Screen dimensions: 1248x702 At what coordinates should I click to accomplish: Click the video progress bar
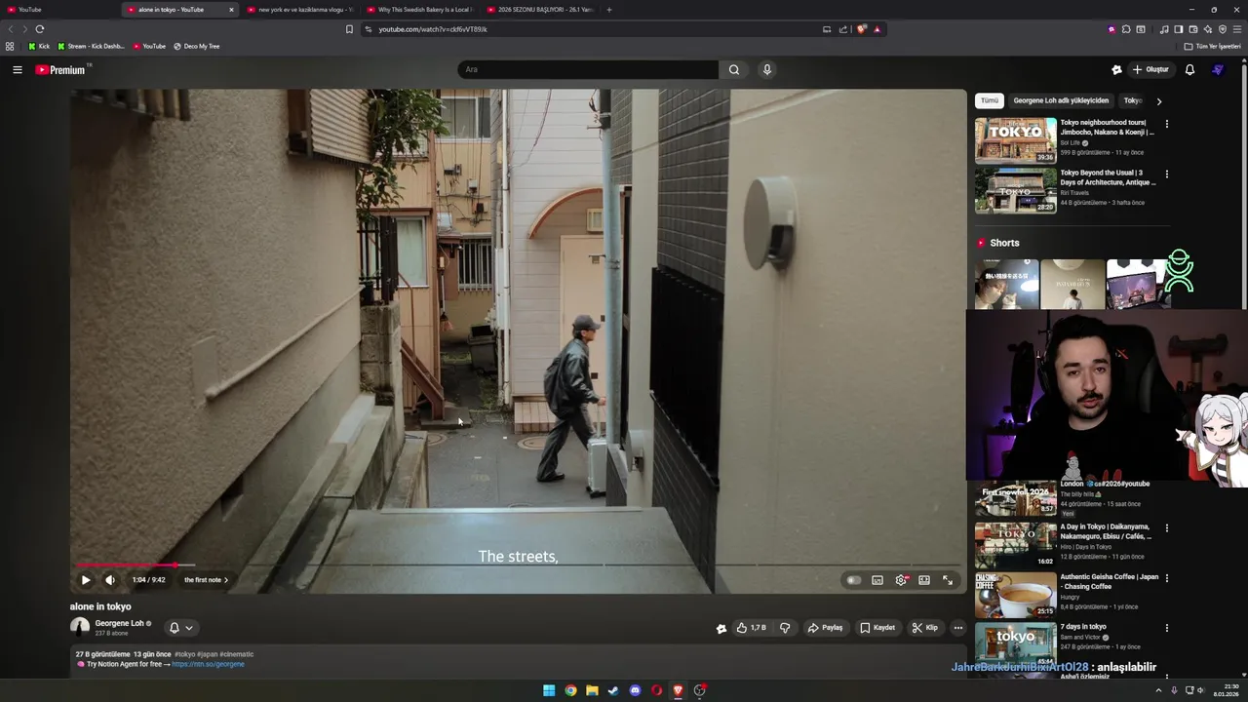pos(518,565)
